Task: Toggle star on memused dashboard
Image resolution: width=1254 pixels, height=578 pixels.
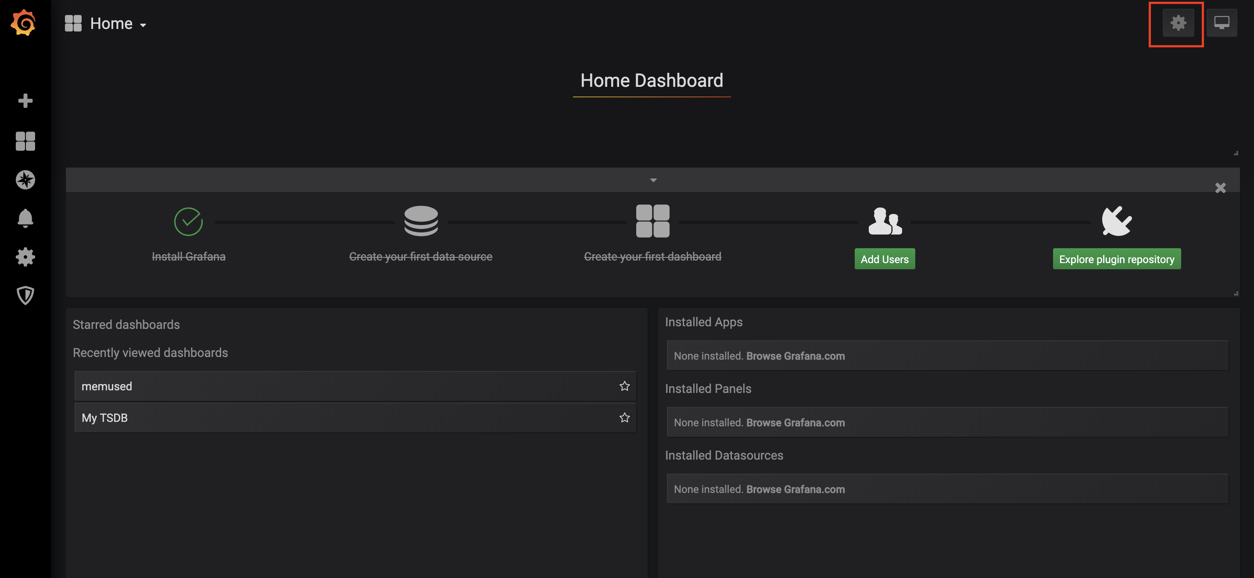Action: coord(625,385)
